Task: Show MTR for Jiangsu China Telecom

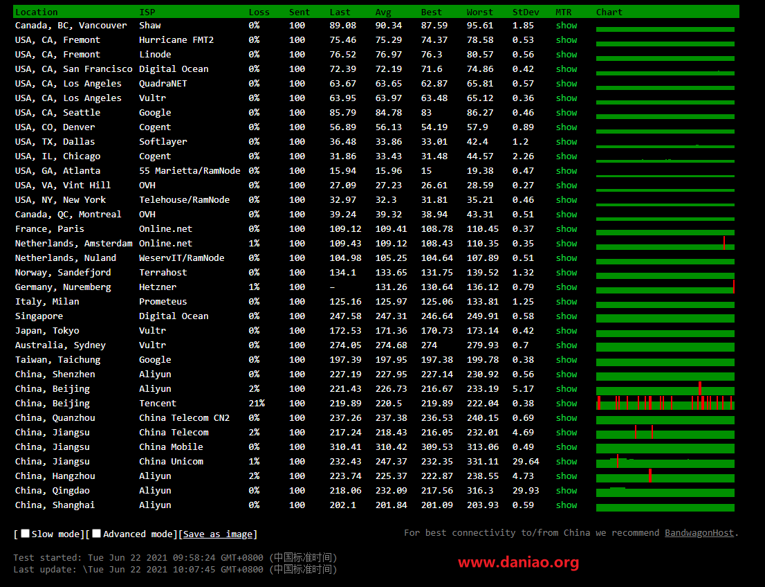Action: click(x=566, y=432)
